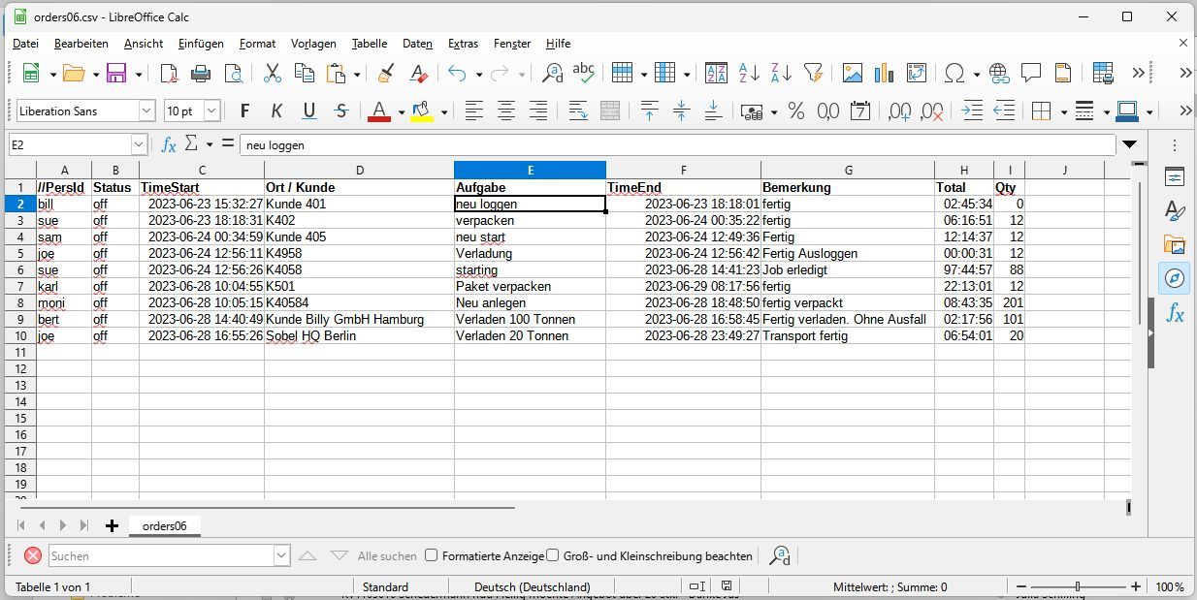1197x600 pixels.
Task: Open headers and footers icon
Action: click(x=1063, y=74)
